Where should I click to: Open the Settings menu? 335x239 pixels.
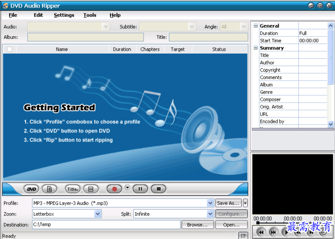pos(64,15)
